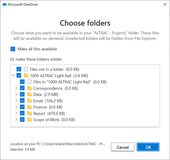Click the Scope of Work folder icon
Screen dimensions: 170x160
click(x=29, y=120)
